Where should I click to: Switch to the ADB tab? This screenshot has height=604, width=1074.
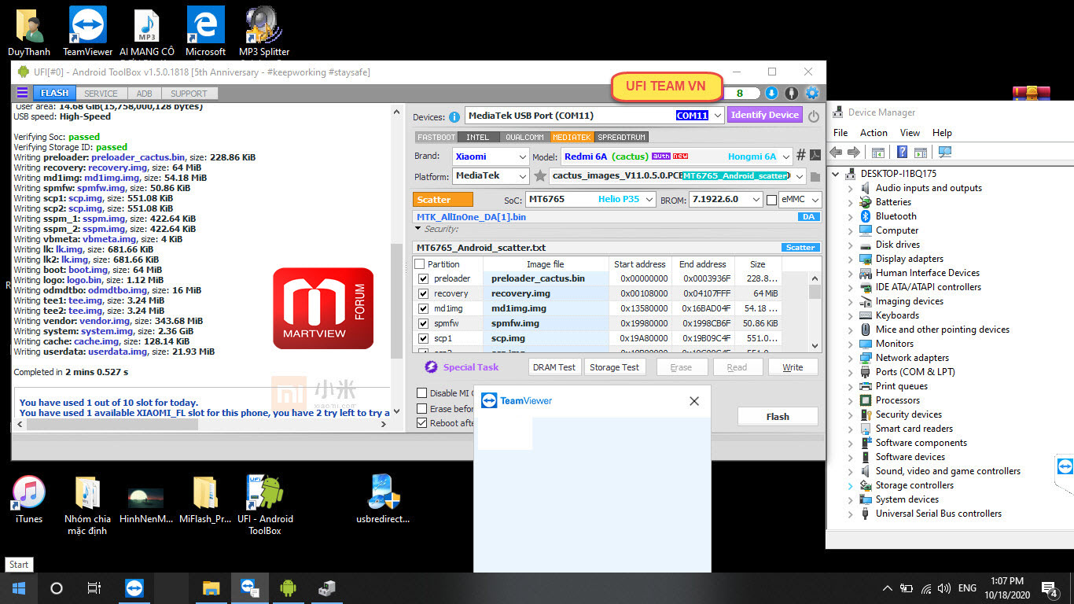[145, 93]
